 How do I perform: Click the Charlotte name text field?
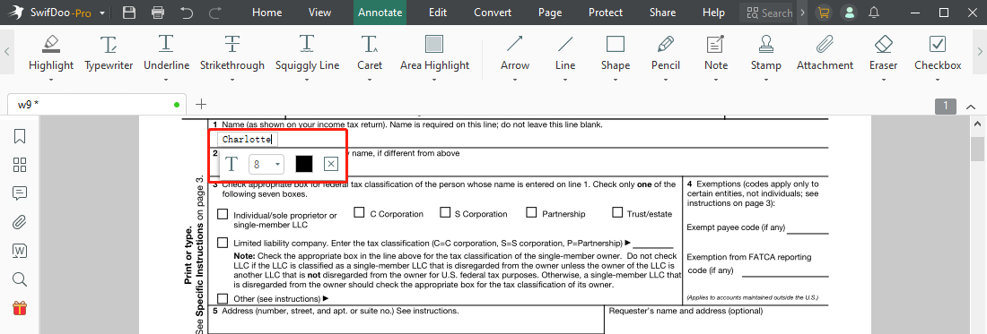(248, 140)
